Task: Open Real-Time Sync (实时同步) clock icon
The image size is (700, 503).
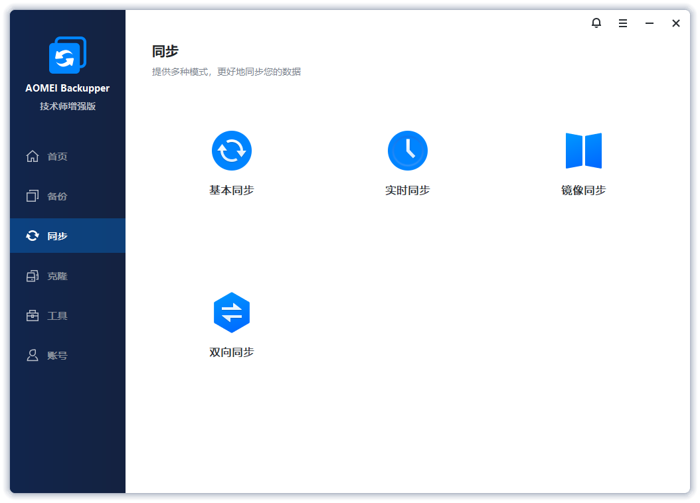Action: pos(407,151)
